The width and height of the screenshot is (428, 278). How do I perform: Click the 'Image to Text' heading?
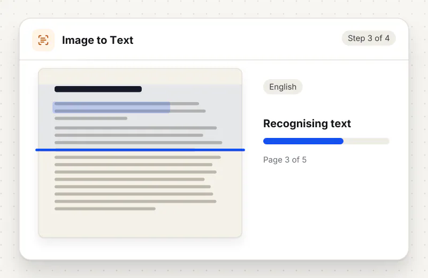click(x=97, y=40)
